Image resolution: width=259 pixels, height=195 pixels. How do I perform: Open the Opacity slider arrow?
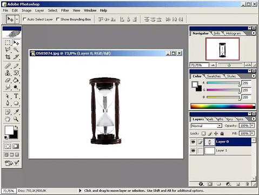click(x=252, y=126)
